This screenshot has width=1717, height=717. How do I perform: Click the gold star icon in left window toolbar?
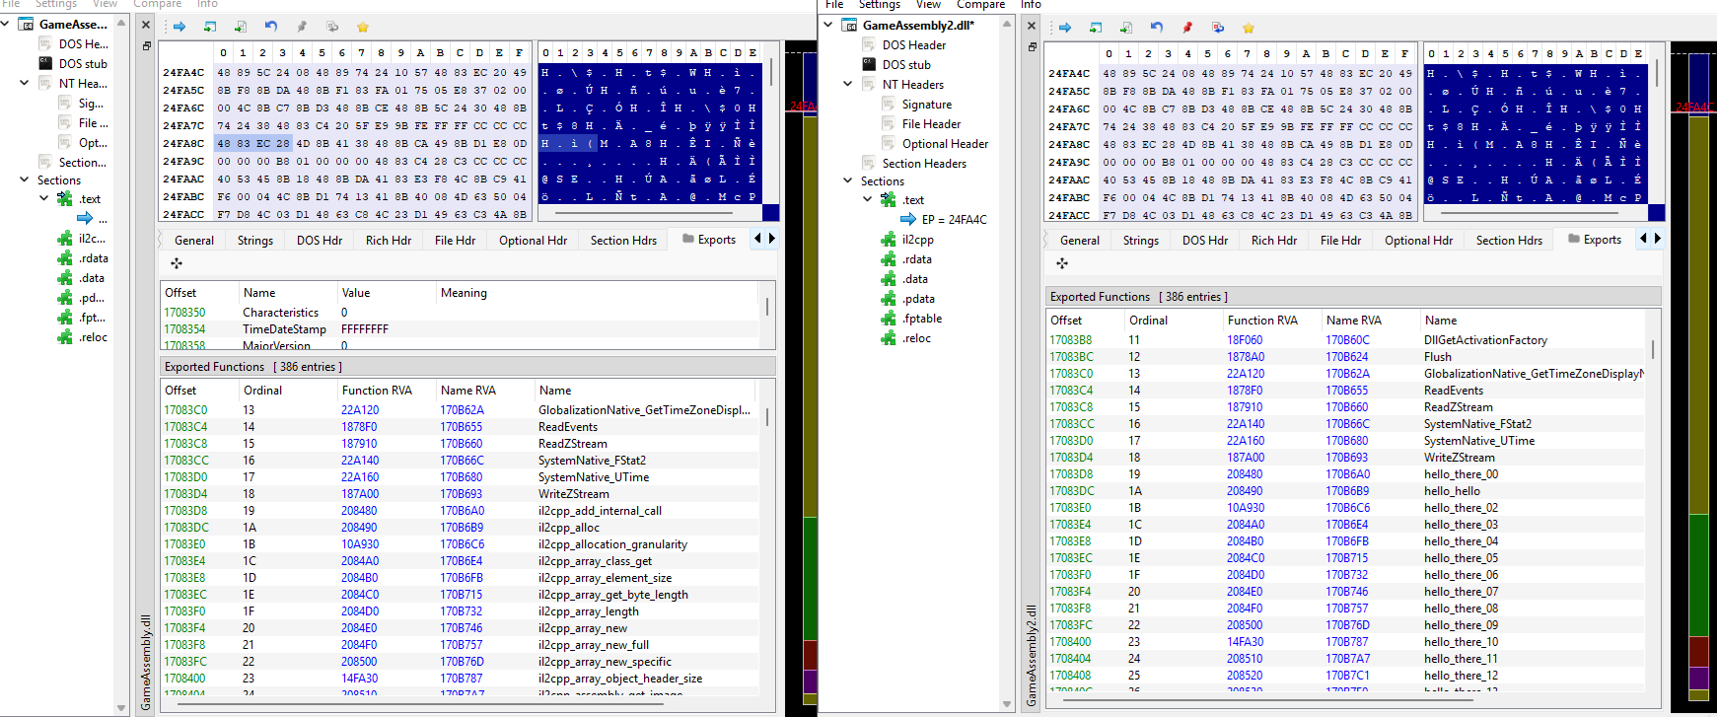tap(363, 27)
